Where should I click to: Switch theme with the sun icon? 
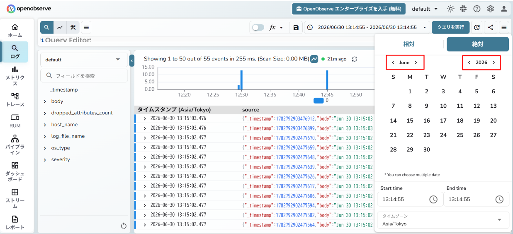pyautogui.click(x=451, y=9)
